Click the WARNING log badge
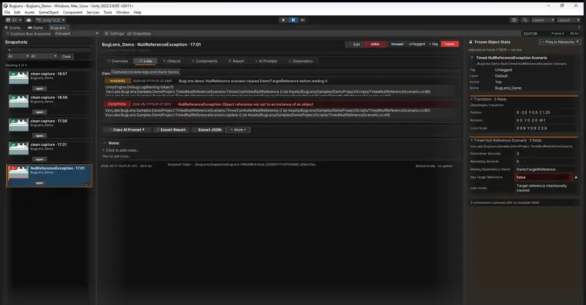Screen dimensions: 586x305 click(117, 81)
